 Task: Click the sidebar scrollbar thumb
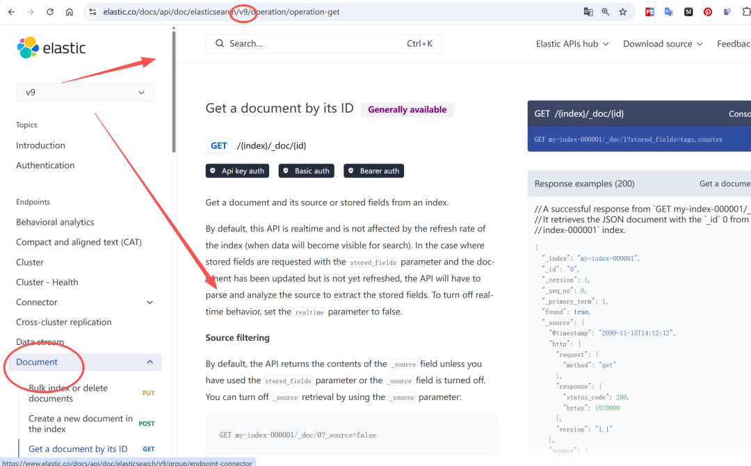(x=173, y=91)
